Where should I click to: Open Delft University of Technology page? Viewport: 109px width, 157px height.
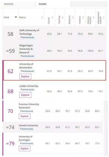point(29,32)
